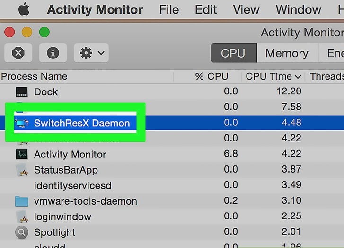Select the vmware-tools-daemon process
Screen dimensions: 344x248
(172, 201)
